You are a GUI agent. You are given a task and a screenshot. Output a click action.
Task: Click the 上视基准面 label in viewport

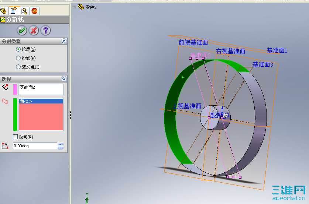[x=187, y=106]
